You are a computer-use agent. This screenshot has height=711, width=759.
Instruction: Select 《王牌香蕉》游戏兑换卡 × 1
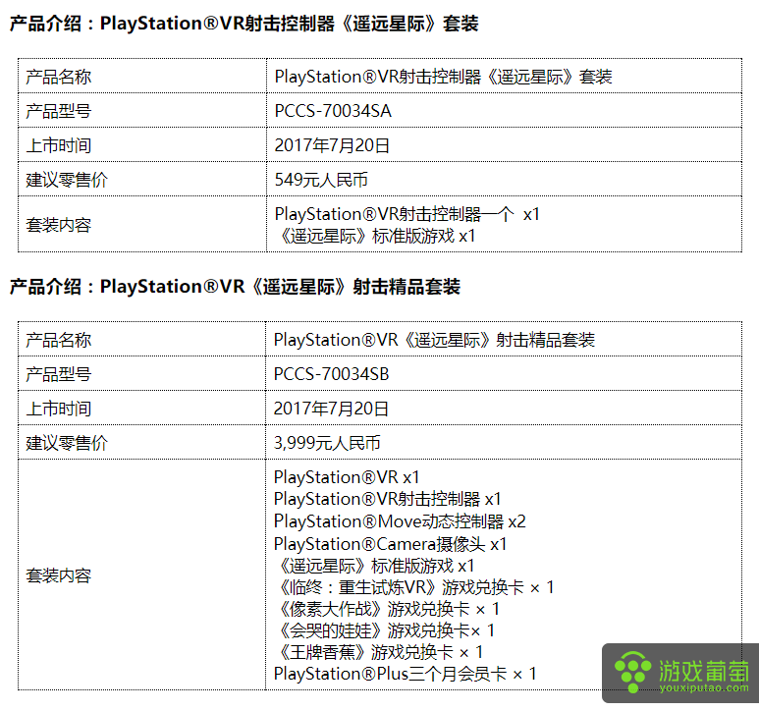[379, 652]
